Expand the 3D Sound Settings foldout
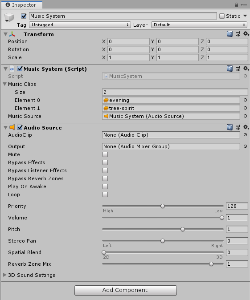 [x=5, y=275]
